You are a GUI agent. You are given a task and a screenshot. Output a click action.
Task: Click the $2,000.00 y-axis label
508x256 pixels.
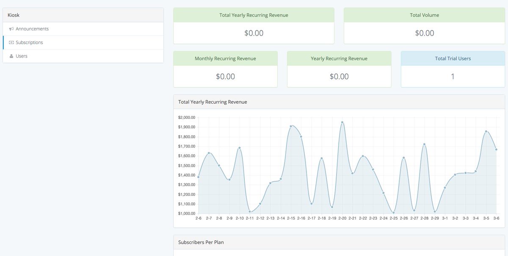click(x=187, y=118)
